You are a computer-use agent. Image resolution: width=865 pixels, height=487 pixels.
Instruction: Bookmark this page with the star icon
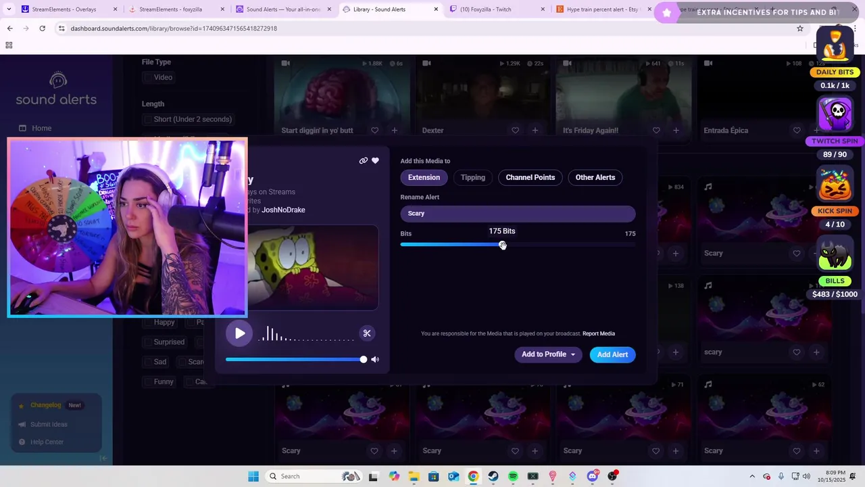pyautogui.click(x=799, y=28)
